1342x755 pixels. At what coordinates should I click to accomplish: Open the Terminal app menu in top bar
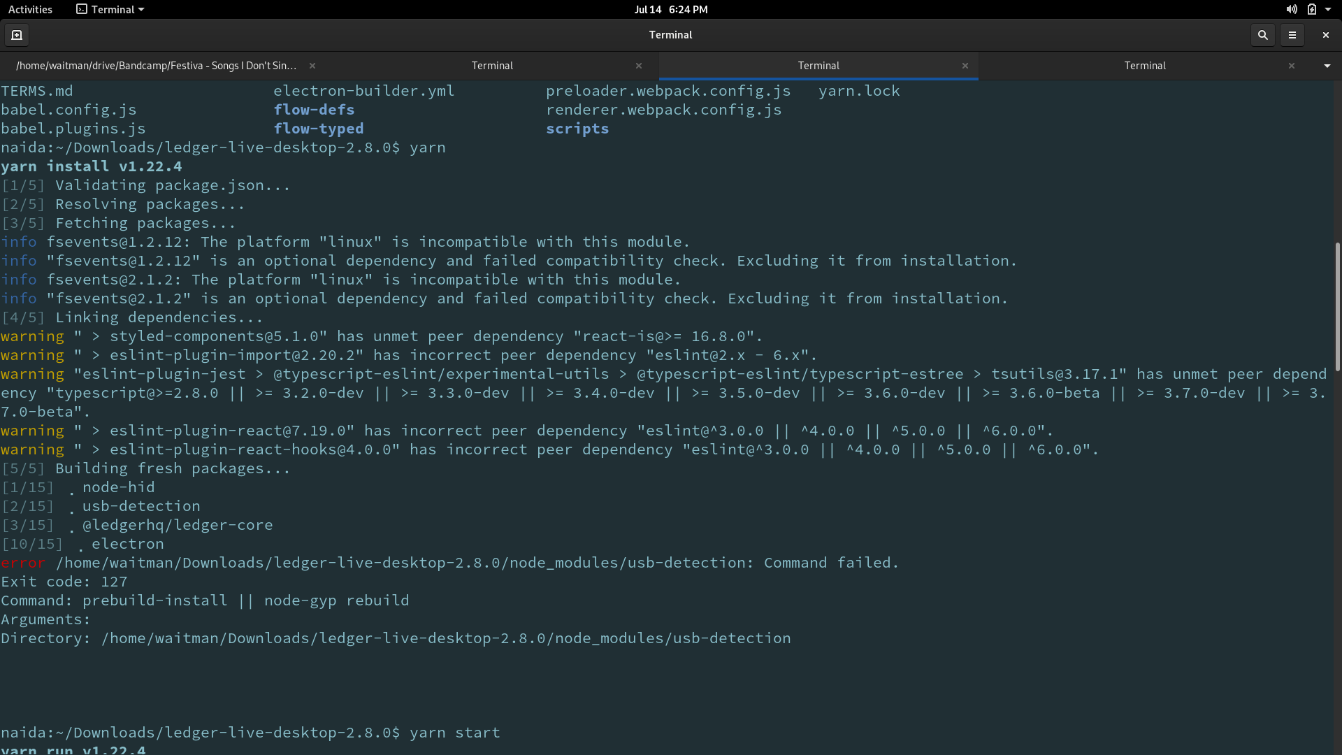(110, 9)
